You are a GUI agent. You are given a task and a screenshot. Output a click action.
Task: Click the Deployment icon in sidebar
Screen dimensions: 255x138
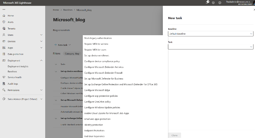coord(4,61)
